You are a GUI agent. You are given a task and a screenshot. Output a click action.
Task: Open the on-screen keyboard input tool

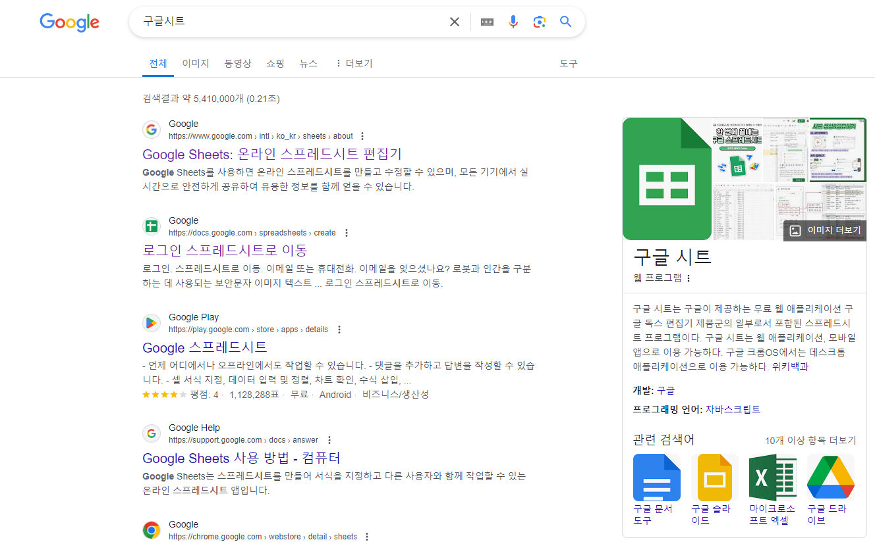pyautogui.click(x=487, y=22)
